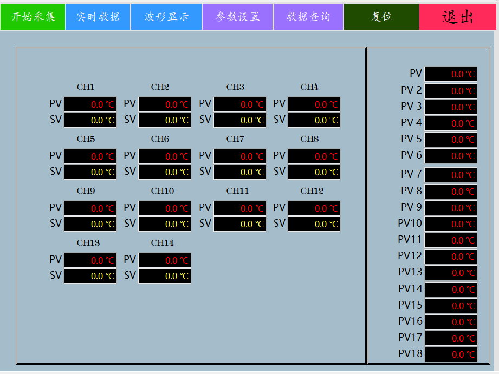Click the dark green 复位 button
The image size is (499, 374).
[x=381, y=17]
